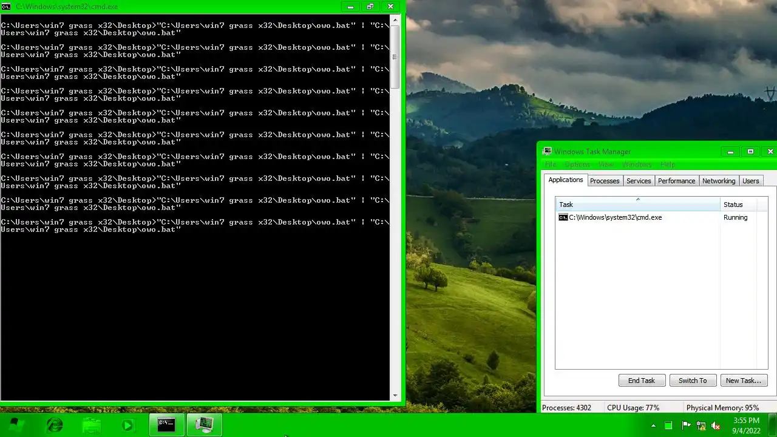The image size is (777, 437).
Task: Click the Running status cell
Action: tap(735, 217)
